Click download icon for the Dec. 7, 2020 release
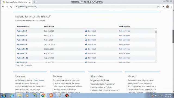The image size is (174, 98). [86, 35]
